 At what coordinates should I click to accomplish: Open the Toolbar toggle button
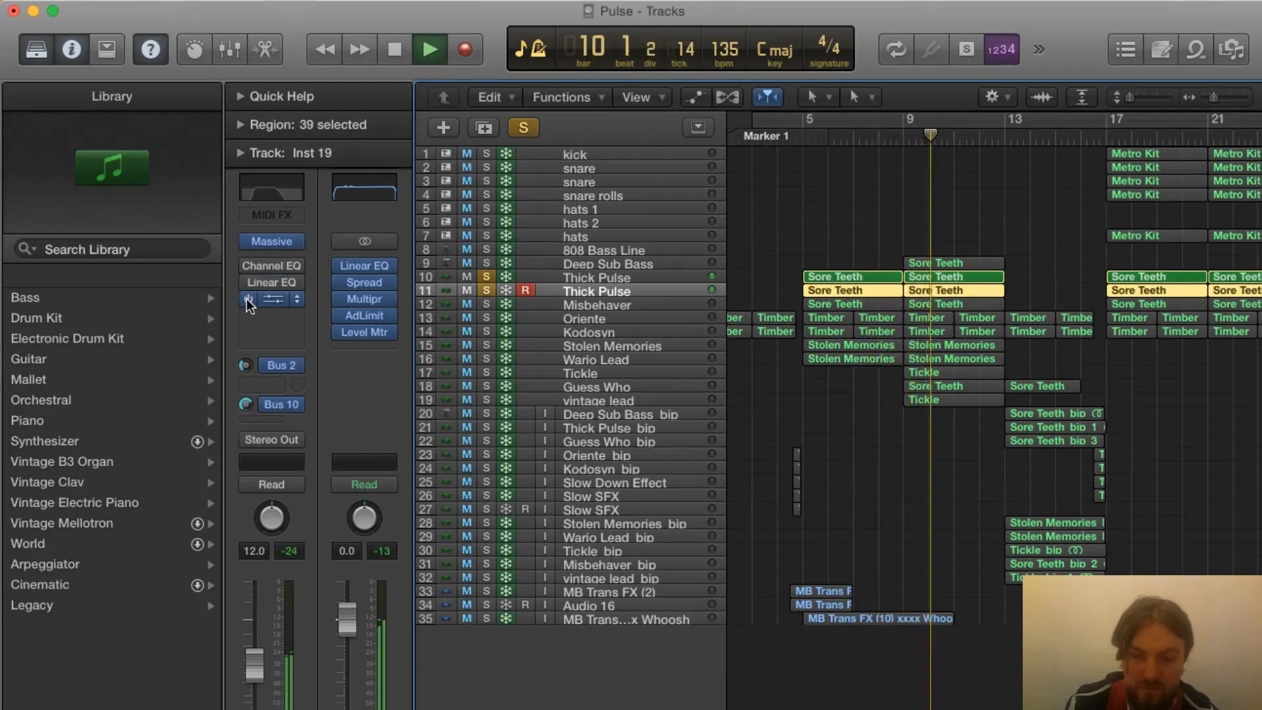coord(106,49)
